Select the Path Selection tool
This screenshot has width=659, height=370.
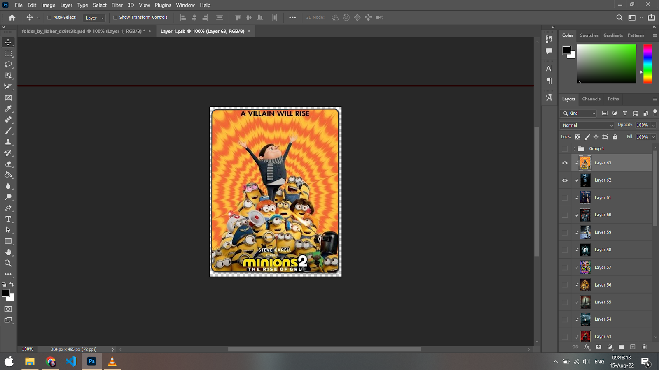pyautogui.click(x=8, y=230)
